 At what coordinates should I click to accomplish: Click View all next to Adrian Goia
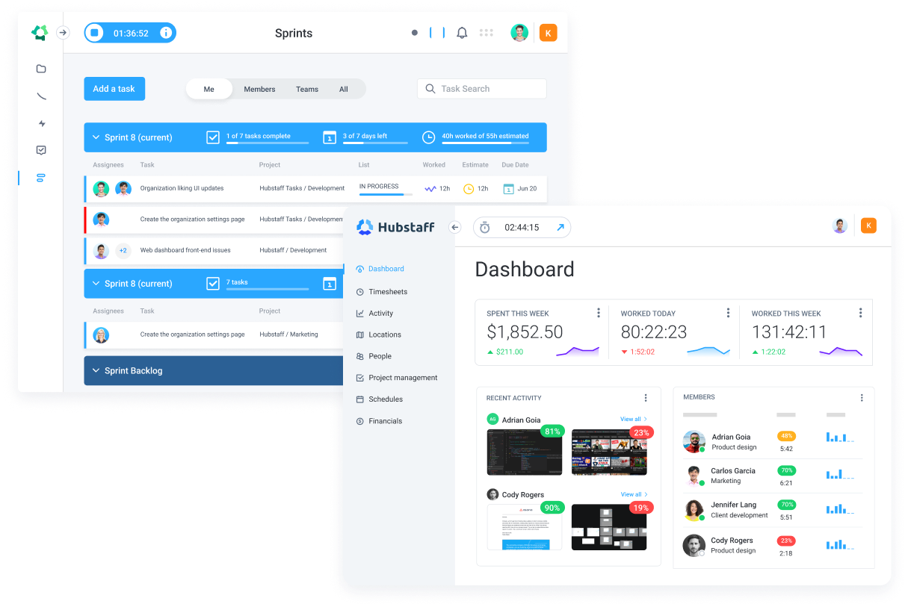tap(630, 419)
